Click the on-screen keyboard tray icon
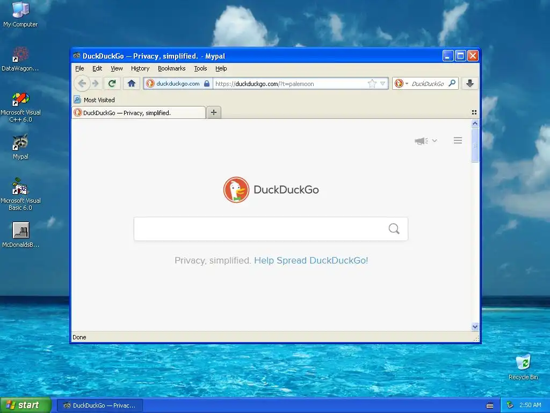This screenshot has width=550, height=413. coord(490,405)
